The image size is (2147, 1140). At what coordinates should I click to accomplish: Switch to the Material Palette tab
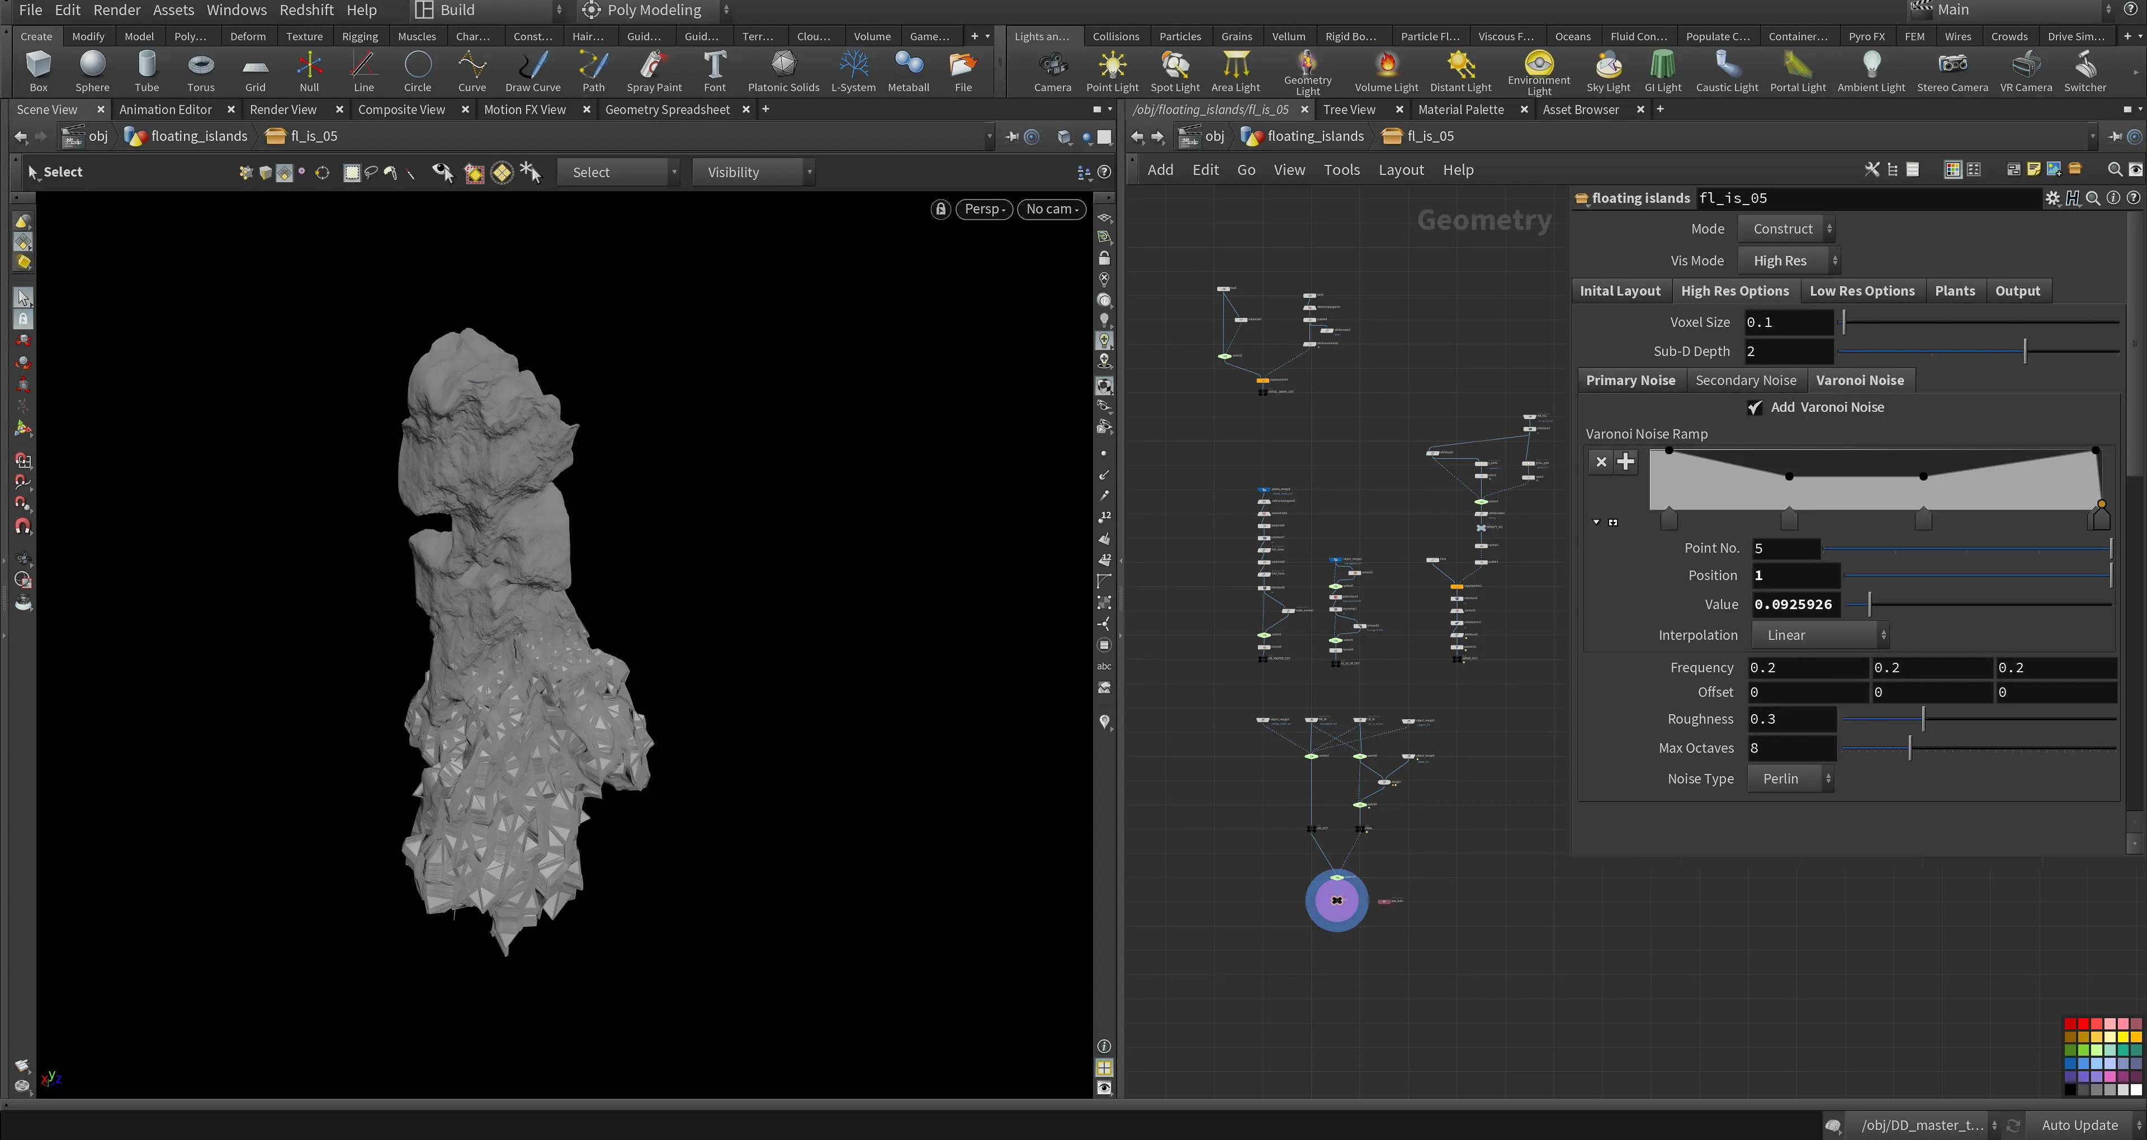tap(1460, 109)
